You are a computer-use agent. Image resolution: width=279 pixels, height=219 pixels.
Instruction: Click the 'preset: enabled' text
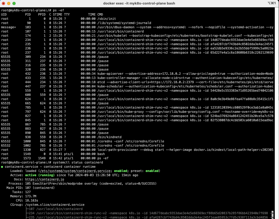(145, 171)
